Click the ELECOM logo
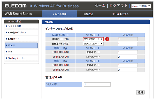 point(16,6)
